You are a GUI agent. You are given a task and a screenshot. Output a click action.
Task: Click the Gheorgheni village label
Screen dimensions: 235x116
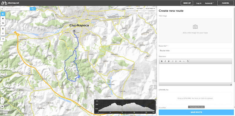[x=114, y=54]
